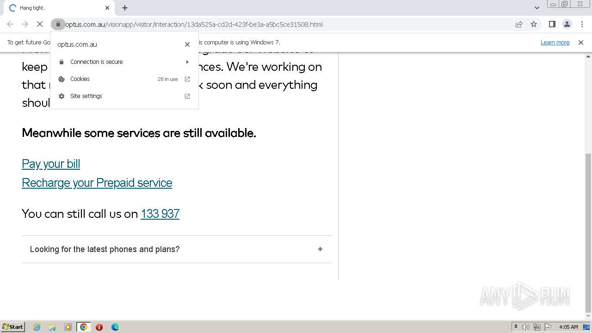592x333 pixels.
Task: Open Action Center flag tray icon
Action: point(548,327)
